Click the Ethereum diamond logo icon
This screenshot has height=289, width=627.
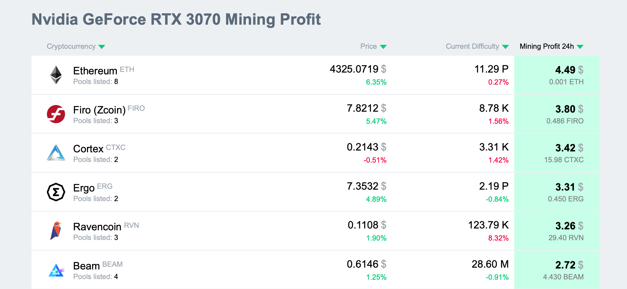56,75
